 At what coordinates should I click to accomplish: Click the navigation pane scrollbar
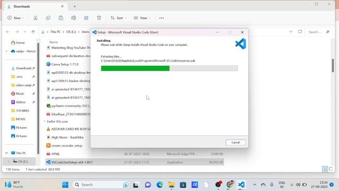[x=38, y=99]
